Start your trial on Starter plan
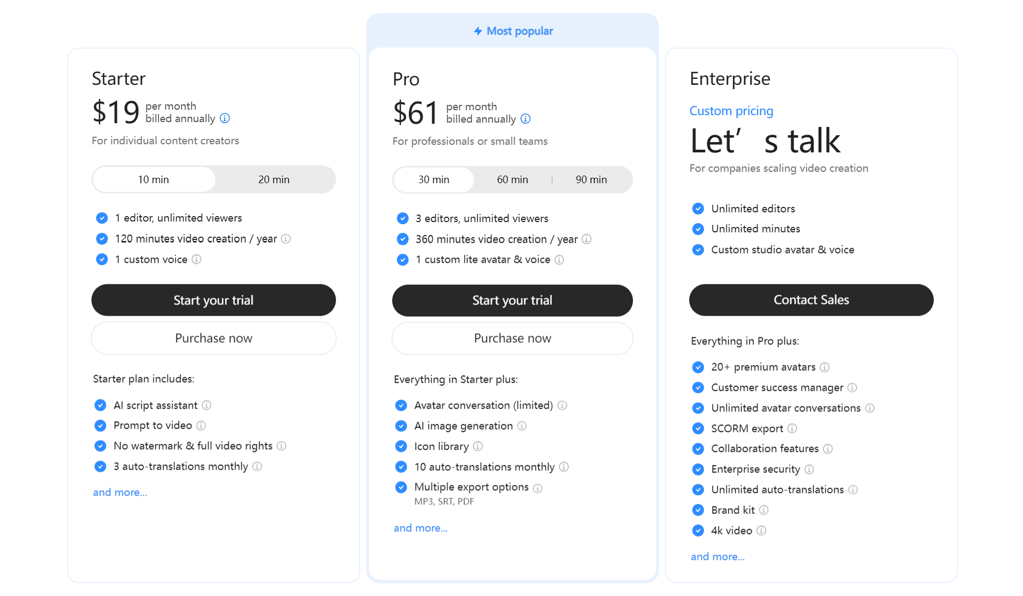 click(213, 300)
